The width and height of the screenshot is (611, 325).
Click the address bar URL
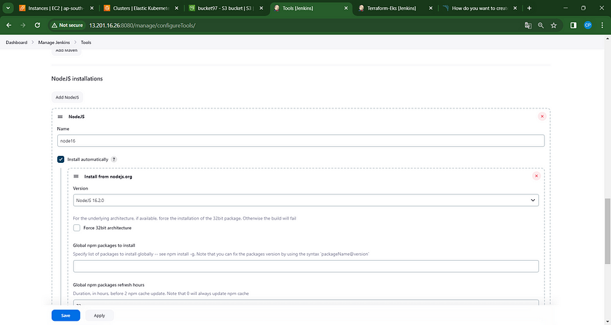pyautogui.click(x=142, y=25)
